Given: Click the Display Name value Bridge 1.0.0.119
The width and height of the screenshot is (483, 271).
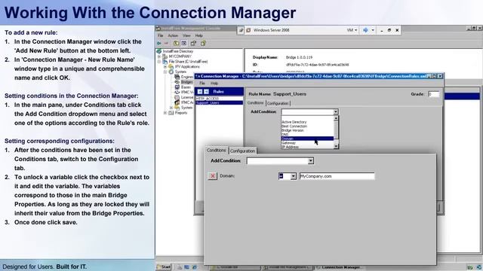Looking at the screenshot, I should click(299, 57).
